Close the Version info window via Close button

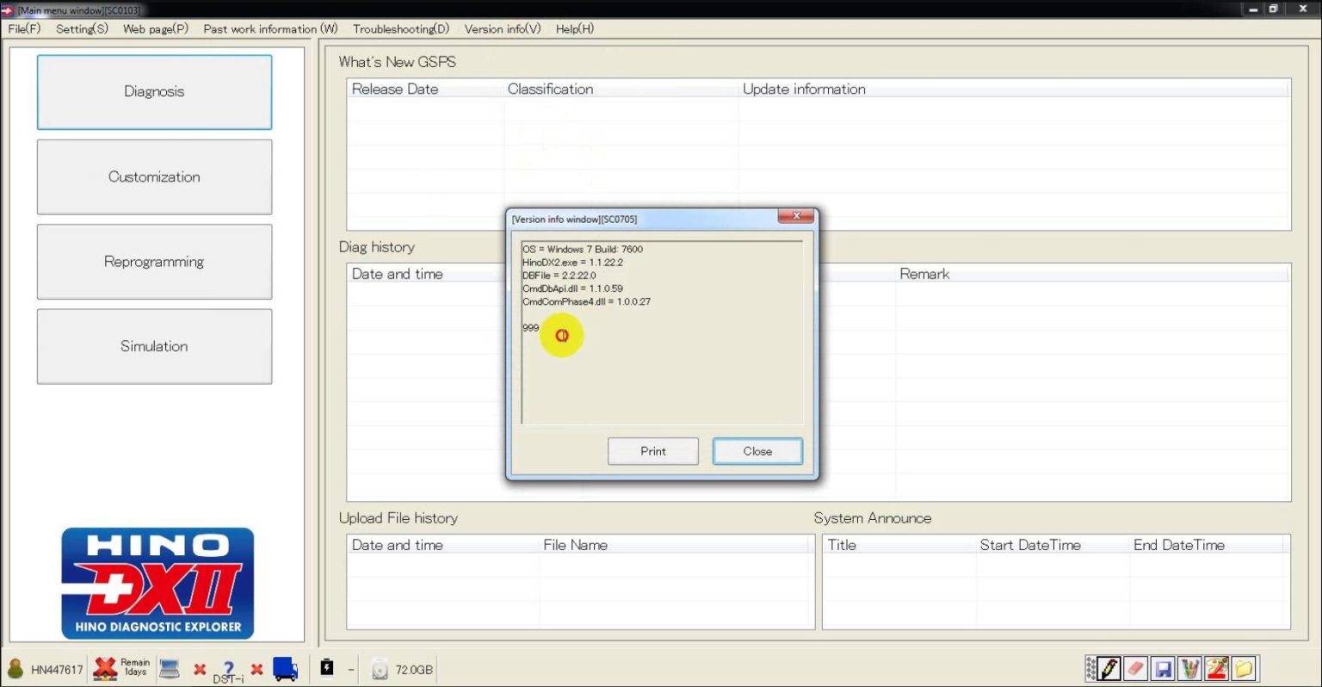click(757, 451)
